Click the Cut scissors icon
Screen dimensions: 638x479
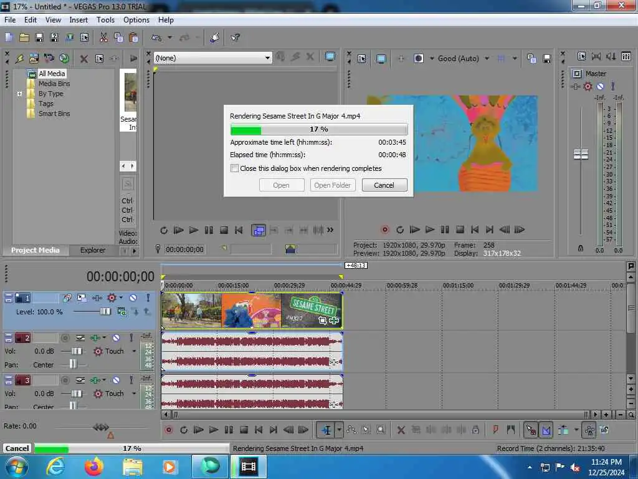point(104,37)
